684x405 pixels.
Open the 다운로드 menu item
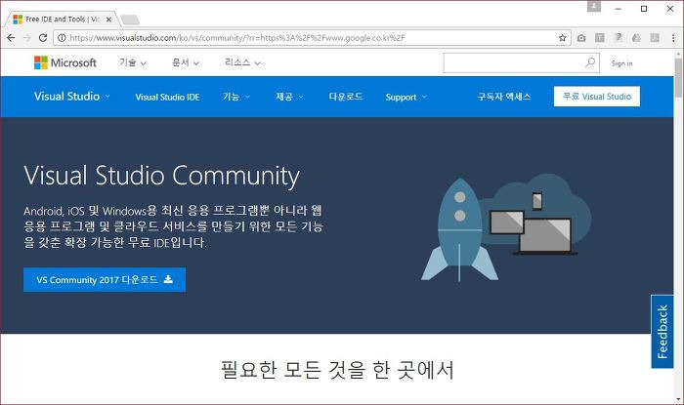346,97
